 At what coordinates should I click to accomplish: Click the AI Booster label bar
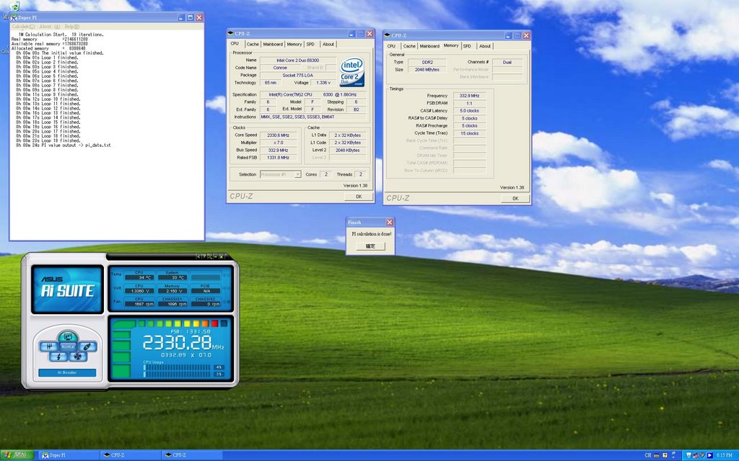[x=67, y=372]
